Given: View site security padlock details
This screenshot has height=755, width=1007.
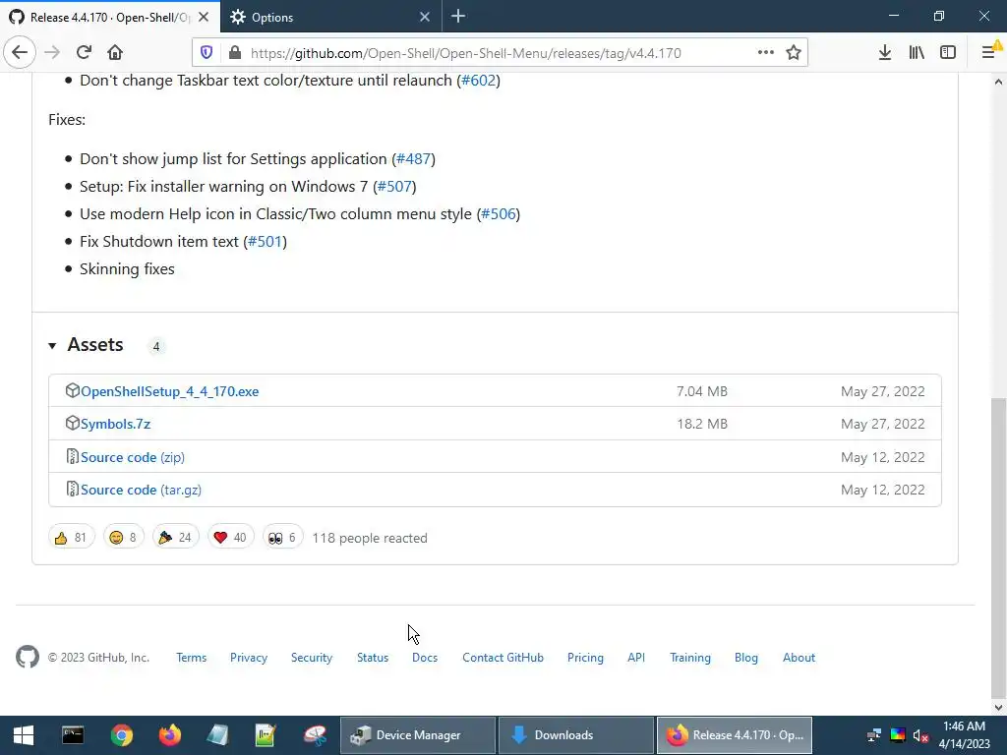Looking at the screenshot, I should point(235,53).
